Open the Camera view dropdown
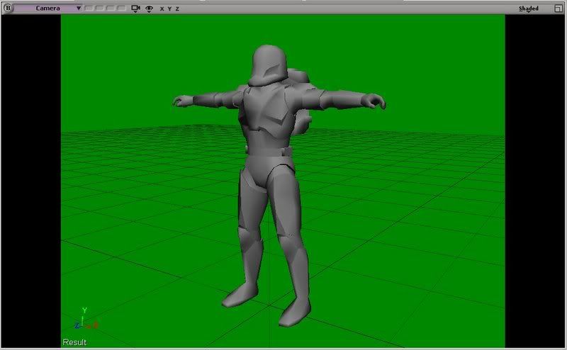The width and height of the screenshot is (567, 350). [x=48, y=8]
